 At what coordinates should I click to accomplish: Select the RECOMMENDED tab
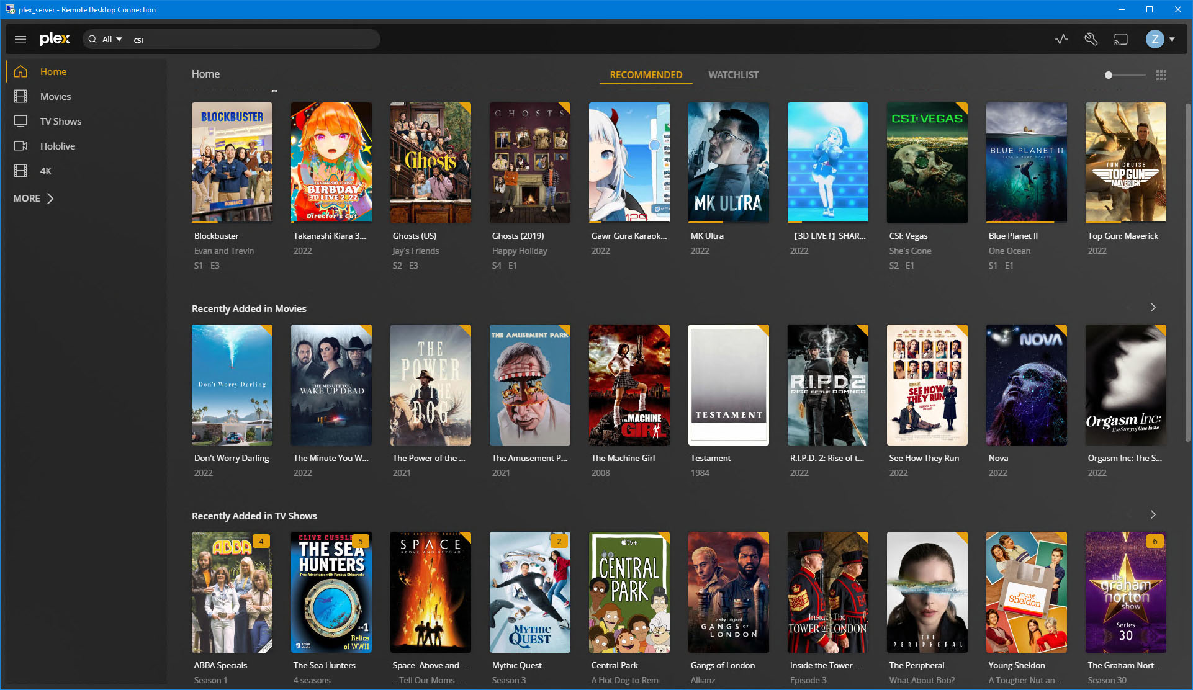click(x=646, y=74)
